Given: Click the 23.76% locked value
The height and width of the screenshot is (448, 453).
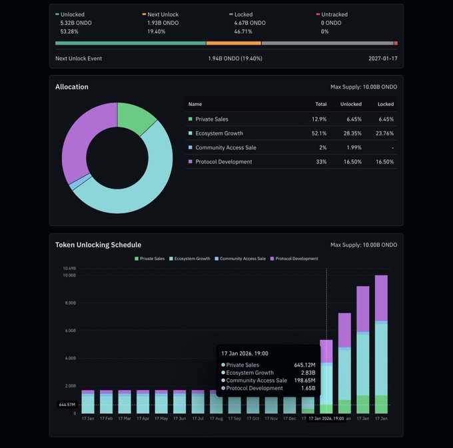Looking at the screenshot, I should click(385, 133).
